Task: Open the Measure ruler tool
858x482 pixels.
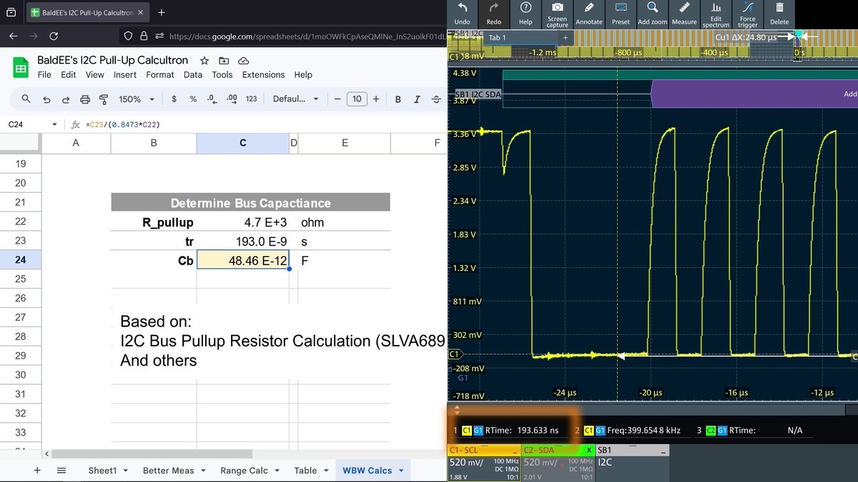Action: (x=684, y=13)
